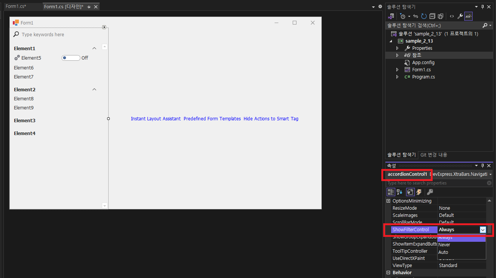The width and height of the screenshot is (496, 278).
Task: Pin the Solution Explorer panel
Action: (482, 7)
